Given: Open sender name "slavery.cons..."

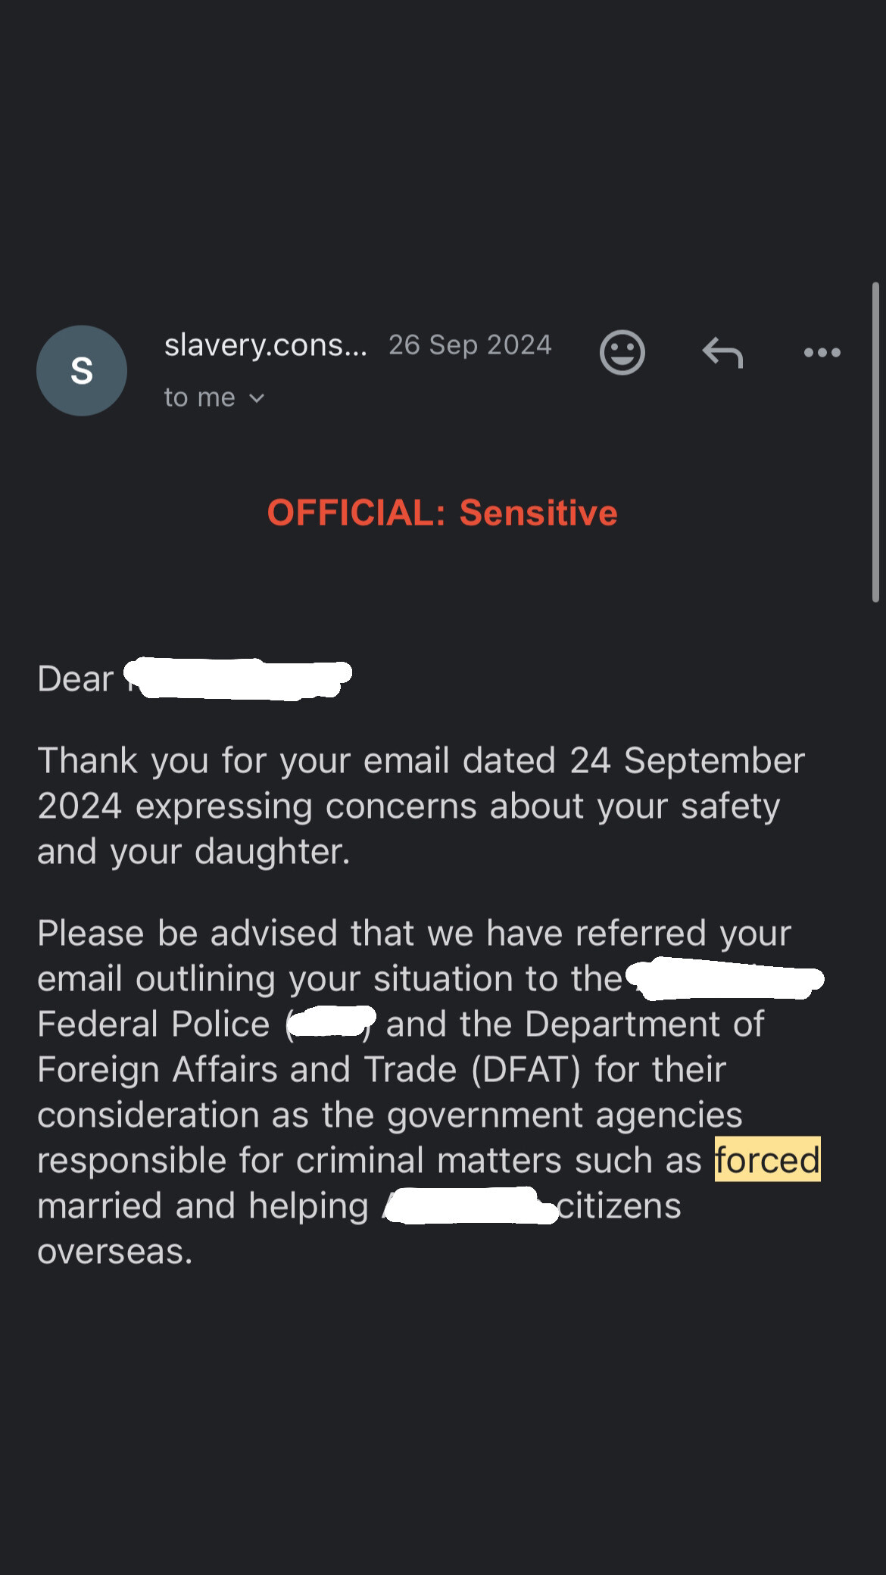Looking at the screenshot, I should (265, 345).
